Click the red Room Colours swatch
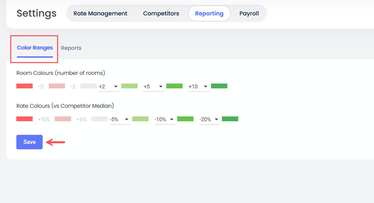The height and width of the screenshot is (203, 374). pyautogui.click(x=24, y=86)
